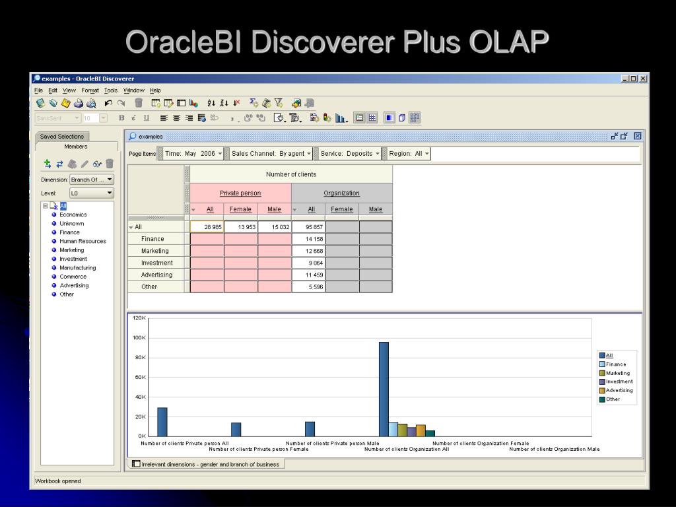Click the New Calculation sigma icon
Screen dimensions: 676x507
pos(254,103)
